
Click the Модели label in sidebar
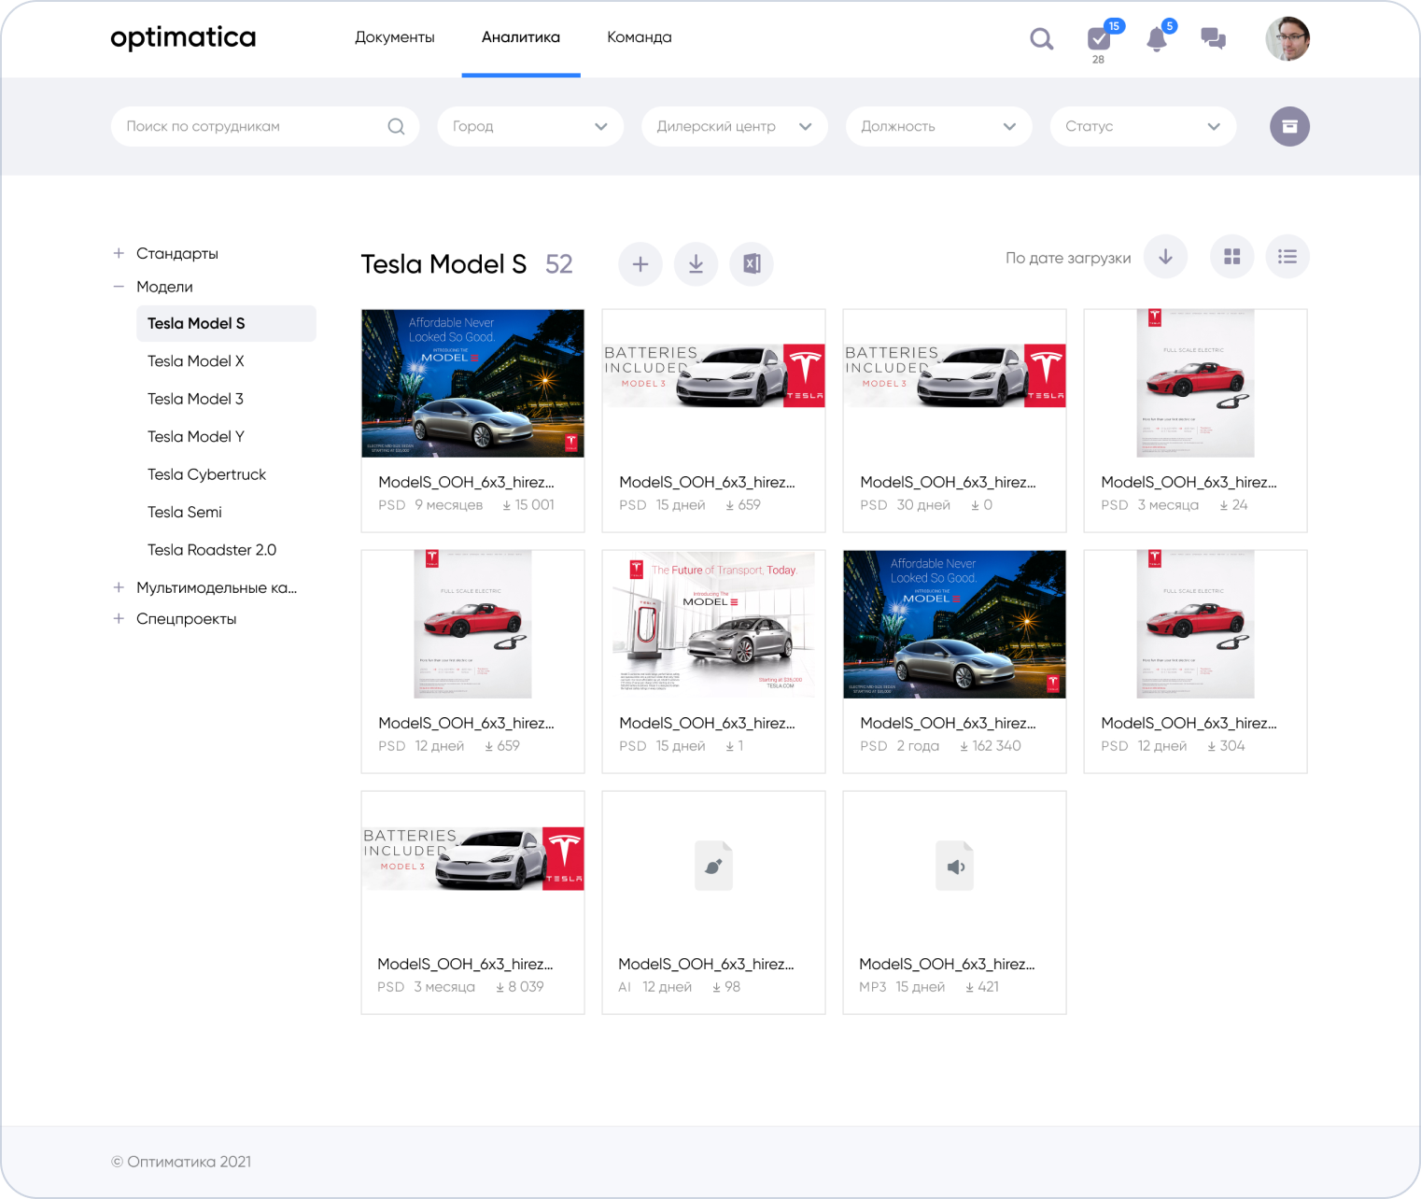(x=164, y=287)
